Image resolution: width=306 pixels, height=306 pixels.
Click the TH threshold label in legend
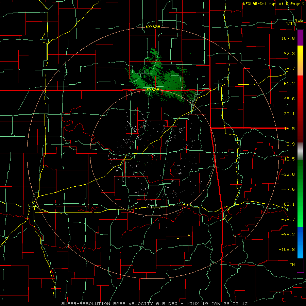292,265
